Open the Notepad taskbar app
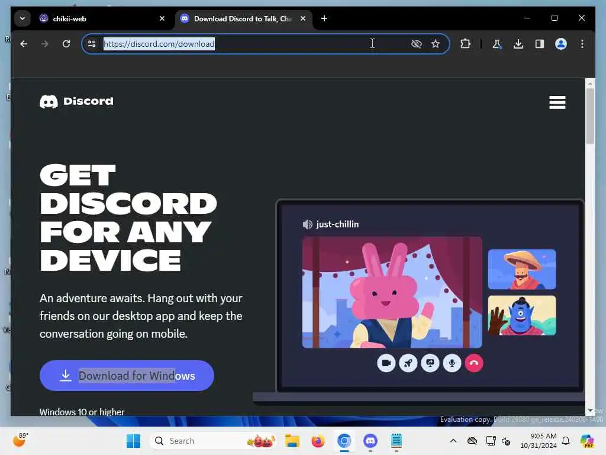 (x=396, y=441)
